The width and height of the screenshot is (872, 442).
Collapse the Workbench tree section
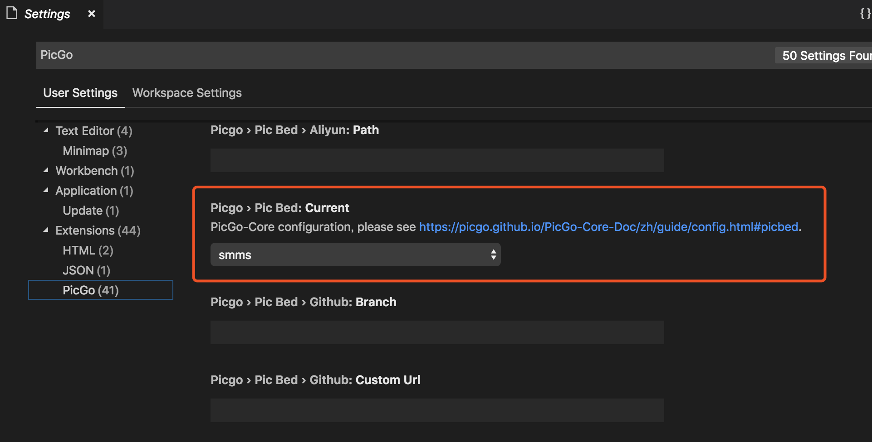[x=46, y=170]
